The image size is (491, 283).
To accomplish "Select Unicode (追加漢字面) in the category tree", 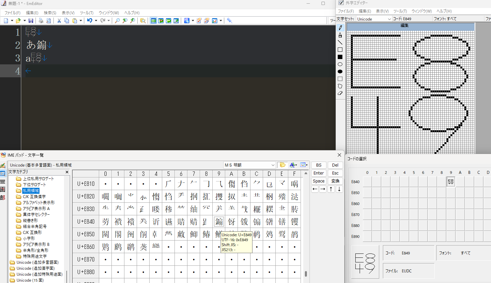I will pyautogui.click(x=35, y=268).
